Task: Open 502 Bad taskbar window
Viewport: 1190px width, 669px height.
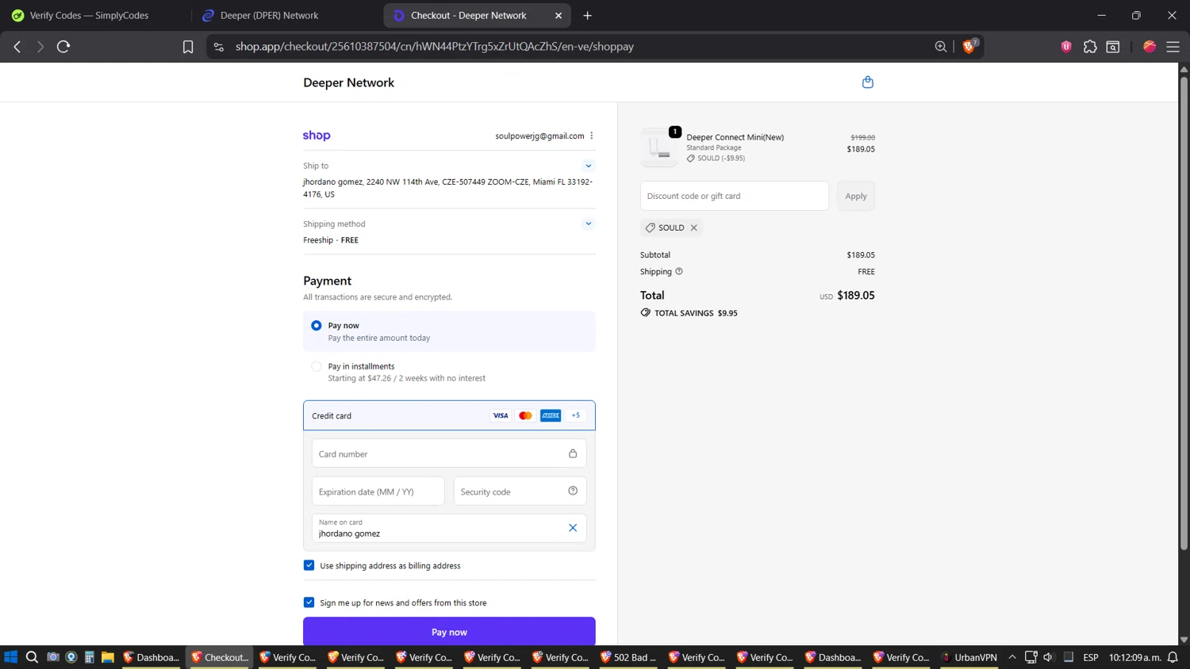Action: [x=629, y=657]
